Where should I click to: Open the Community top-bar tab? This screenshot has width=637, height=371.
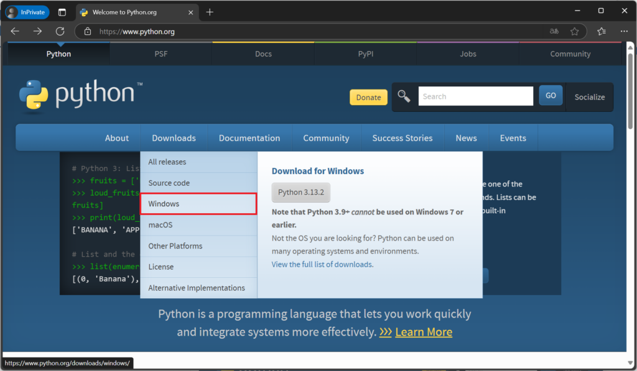click(x=570, y=53)
